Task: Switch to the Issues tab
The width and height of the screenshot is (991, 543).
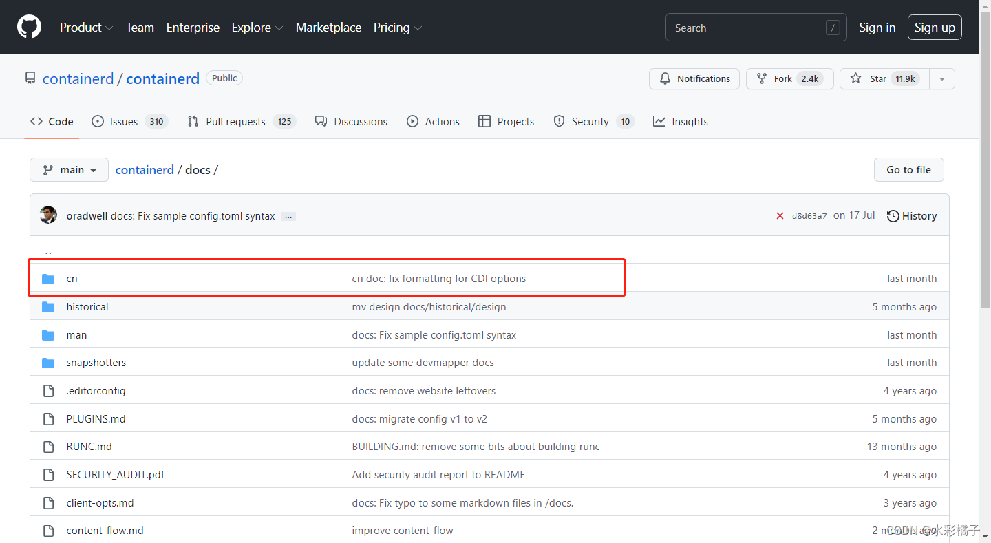Action: pos(129,121)
